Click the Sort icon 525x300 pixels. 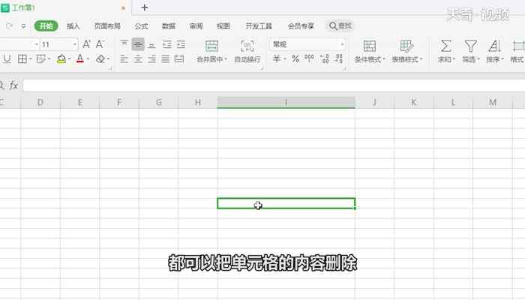(x=494, y=46)
